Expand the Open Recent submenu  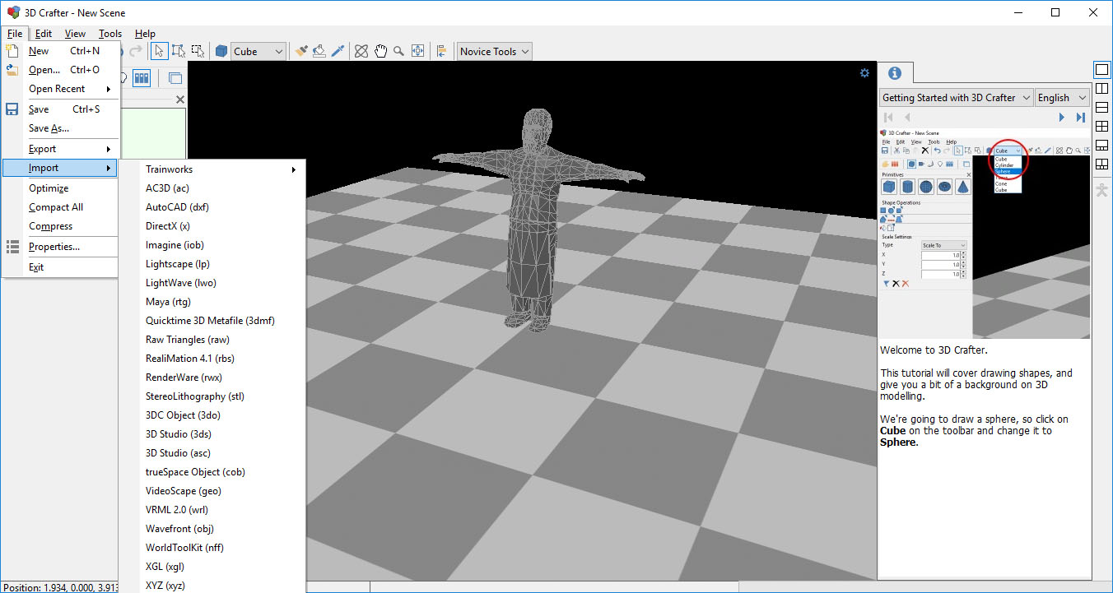pos(62,89)
